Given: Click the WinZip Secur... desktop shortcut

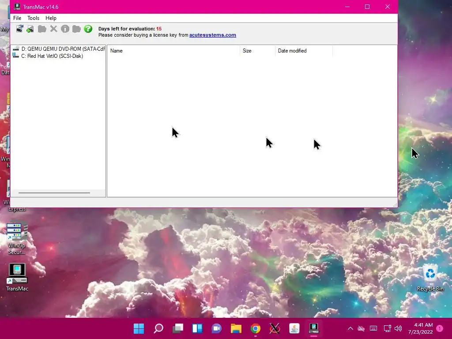Looking at the screenshot, I should click(17, 239).
